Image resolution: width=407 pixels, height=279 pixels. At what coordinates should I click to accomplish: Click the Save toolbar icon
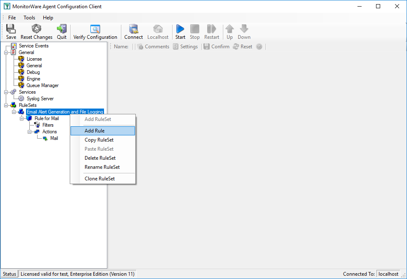pos(11,32)
